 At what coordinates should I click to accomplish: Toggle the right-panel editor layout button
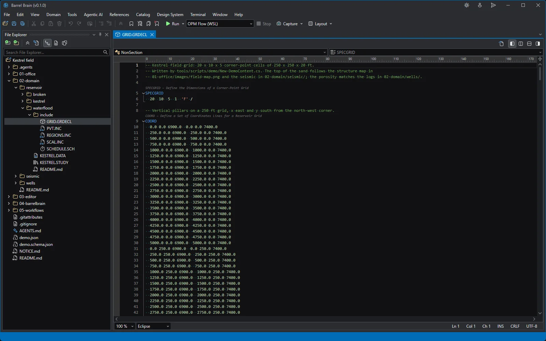pos(538,44)
